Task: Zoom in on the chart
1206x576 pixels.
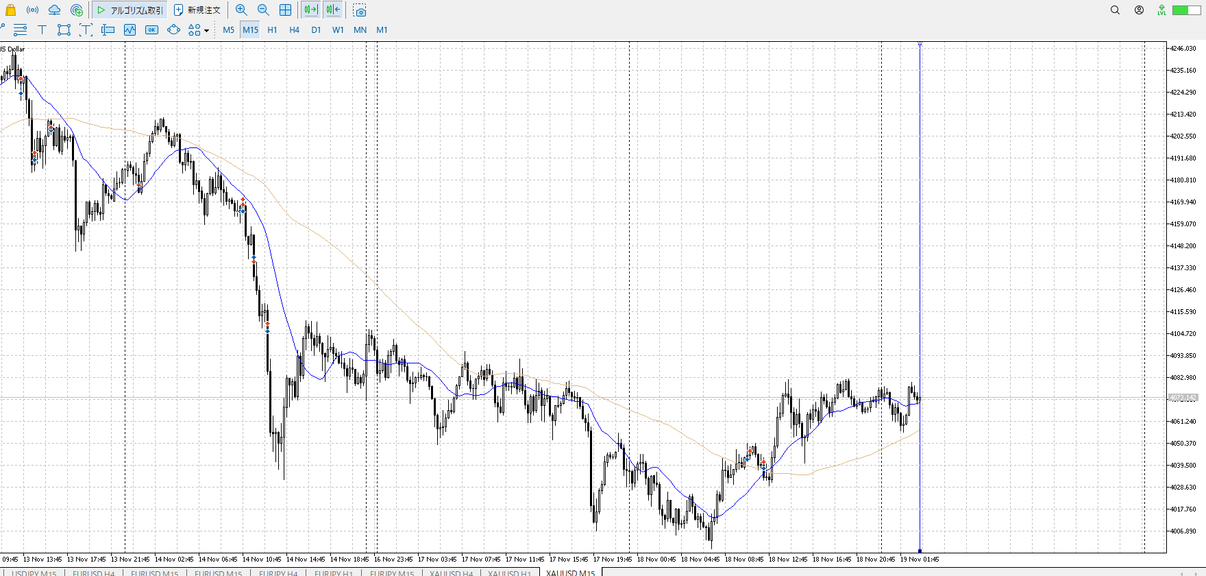Action: coord(241,10)
